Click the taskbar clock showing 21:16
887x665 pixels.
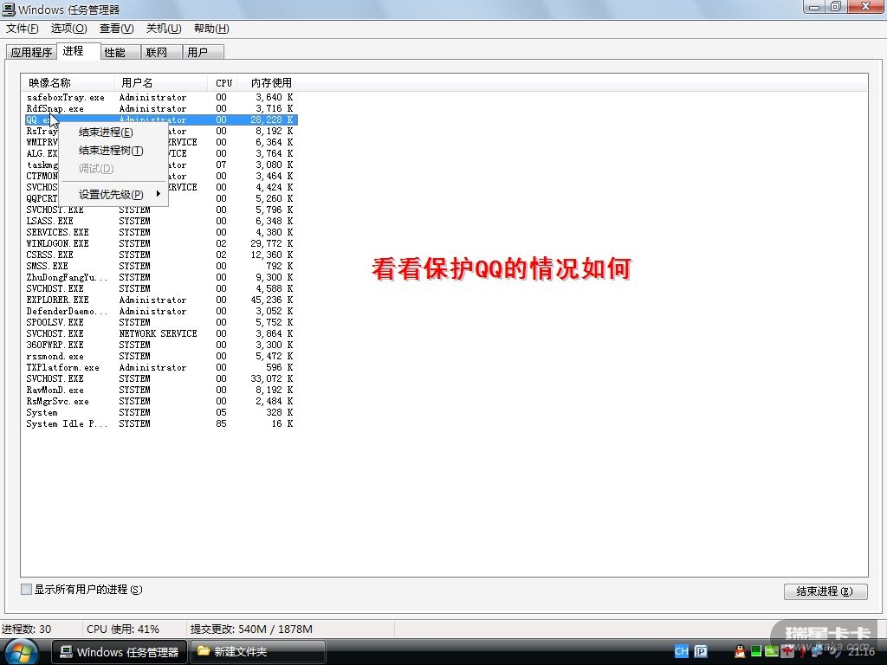[861, 651]
